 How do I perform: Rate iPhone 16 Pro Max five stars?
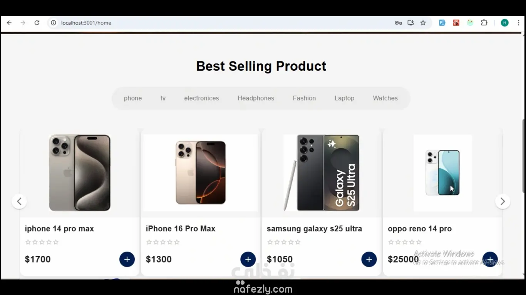(x=177, y=242)
